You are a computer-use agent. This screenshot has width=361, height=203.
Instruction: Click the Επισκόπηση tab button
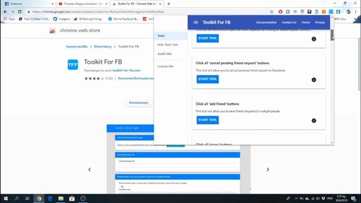(x=139, y=103)
